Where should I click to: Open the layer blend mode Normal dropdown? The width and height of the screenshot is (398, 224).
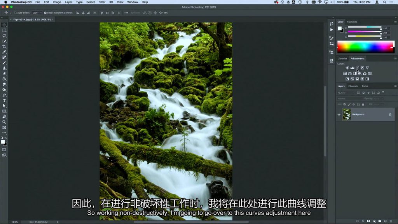tap(349, 98)
